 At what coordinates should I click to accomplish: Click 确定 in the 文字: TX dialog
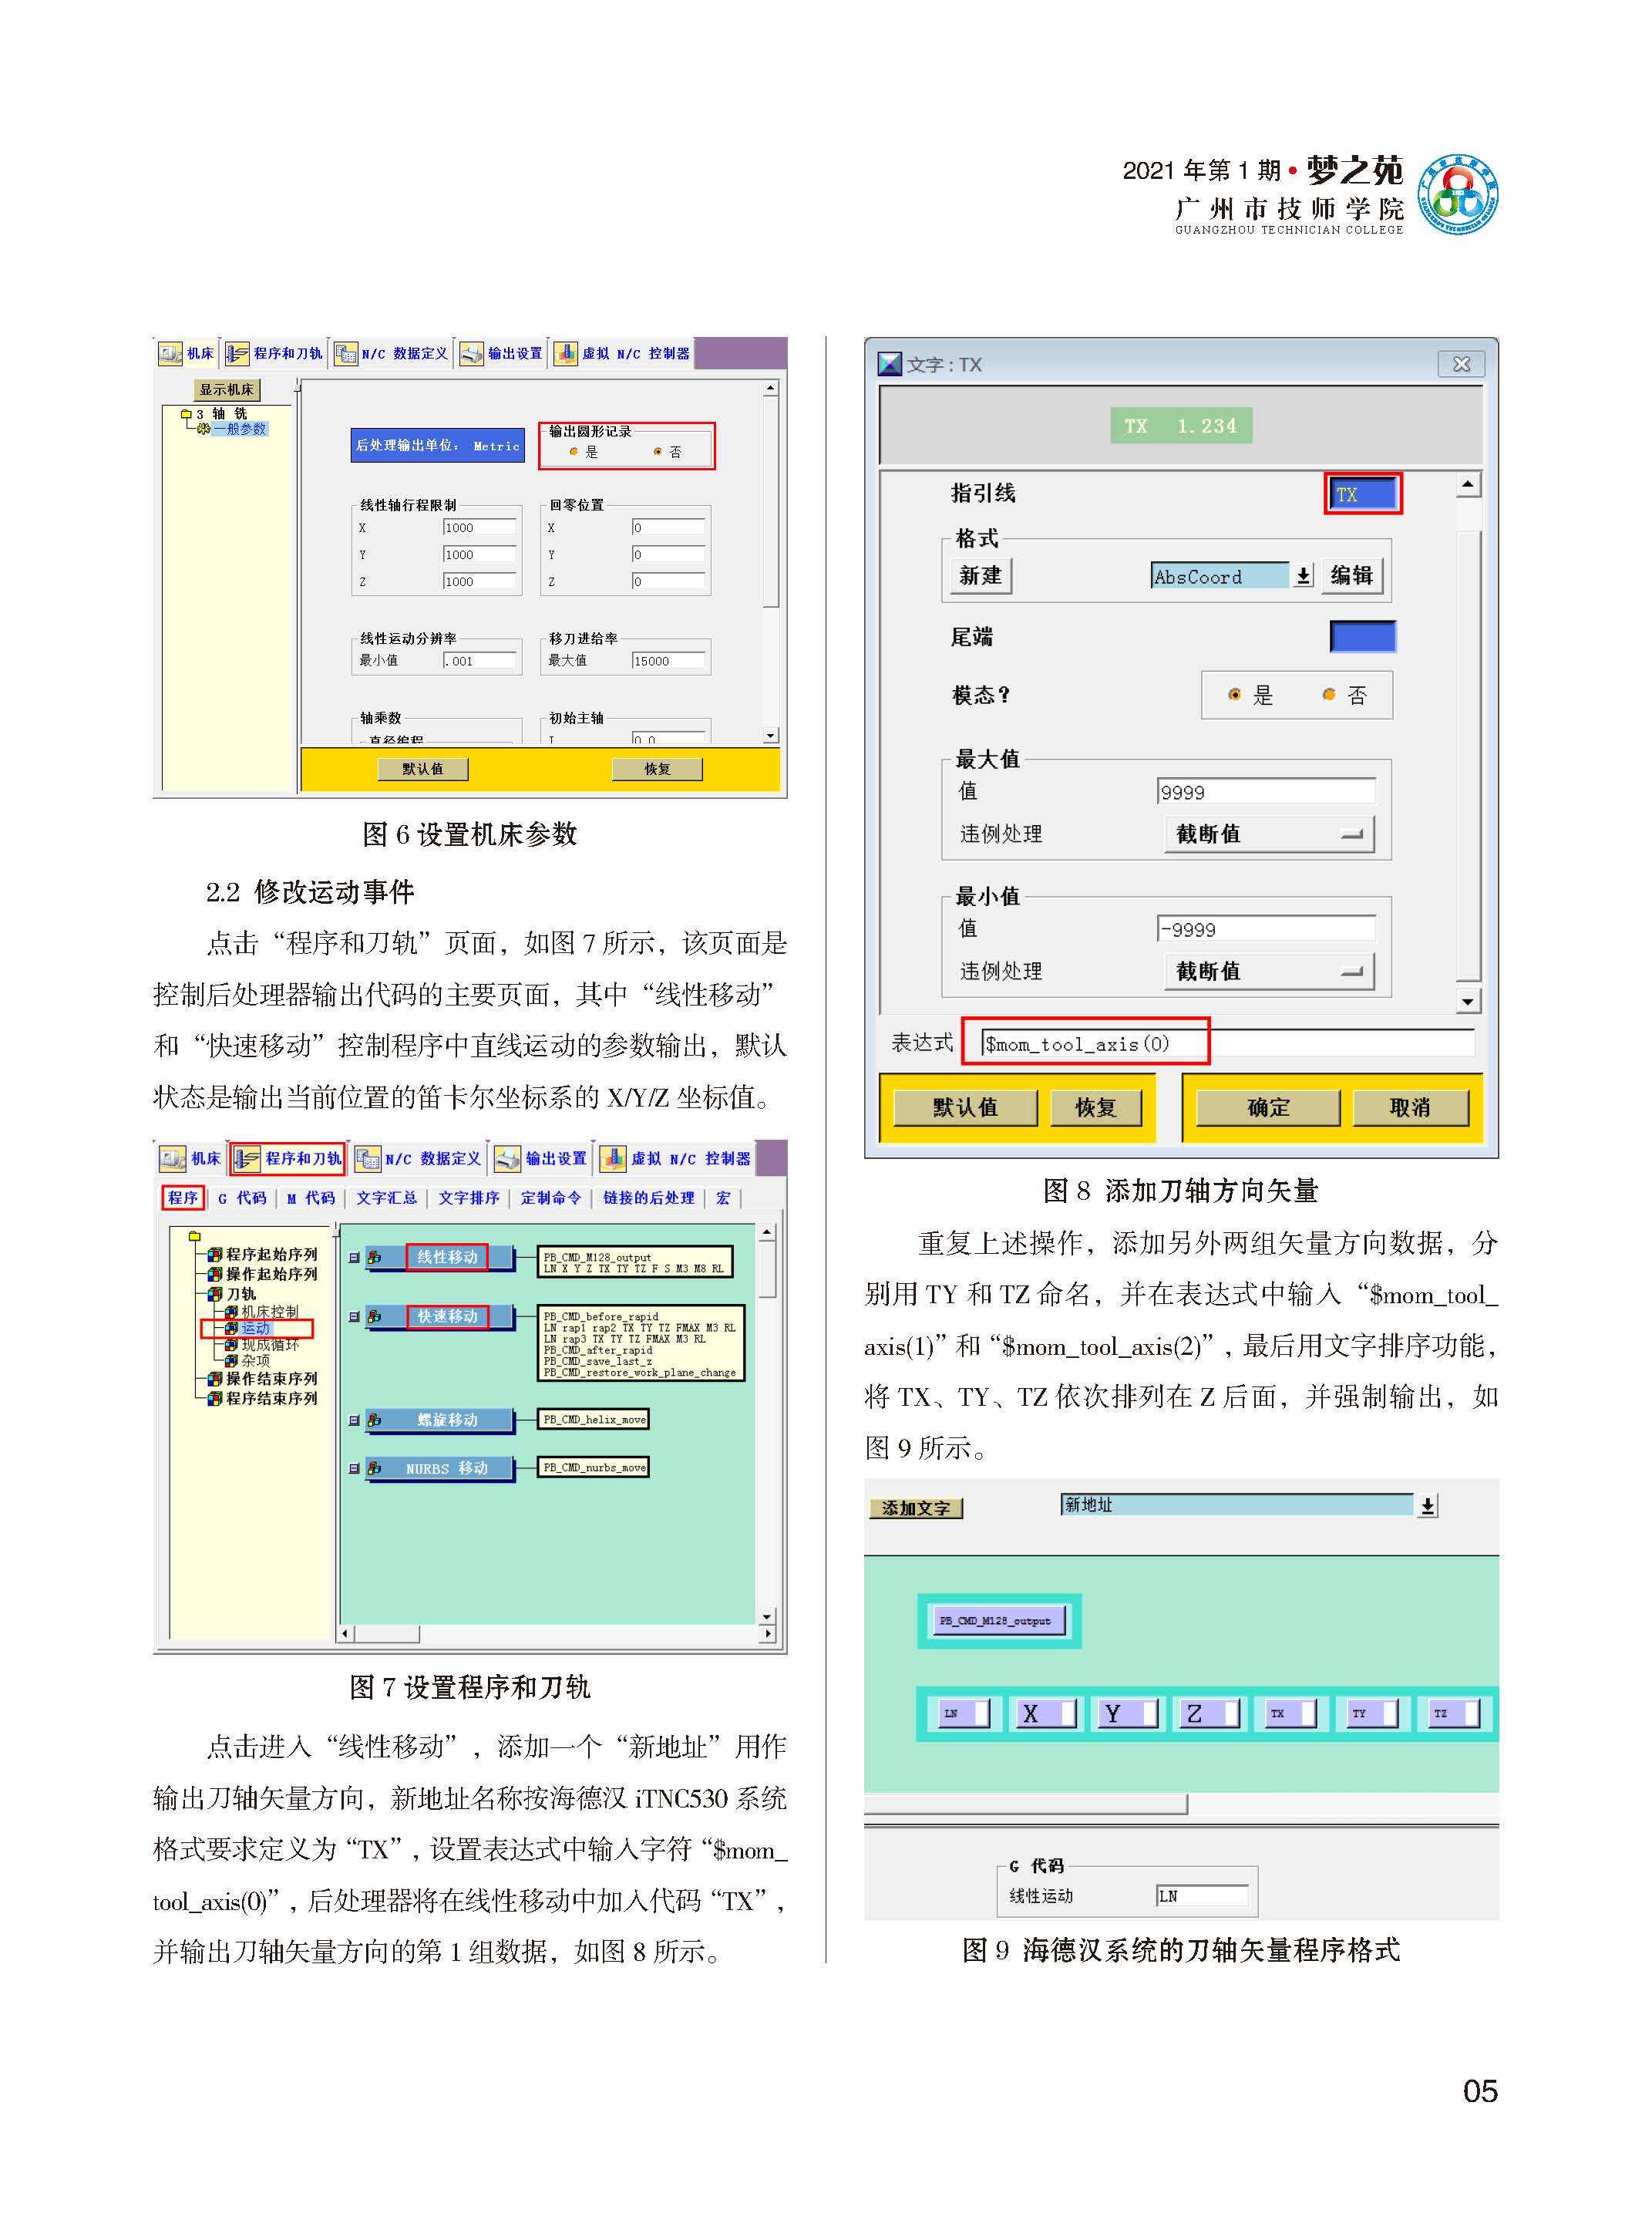[1268, 1107]
